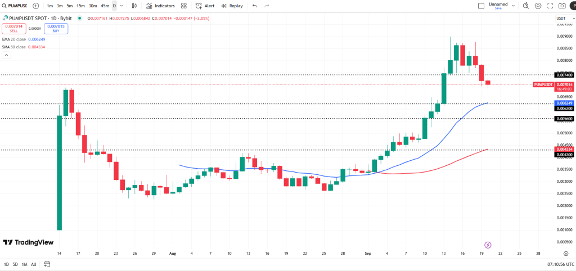Open the chart layout templates grid icon

click(x=184, y=6)
